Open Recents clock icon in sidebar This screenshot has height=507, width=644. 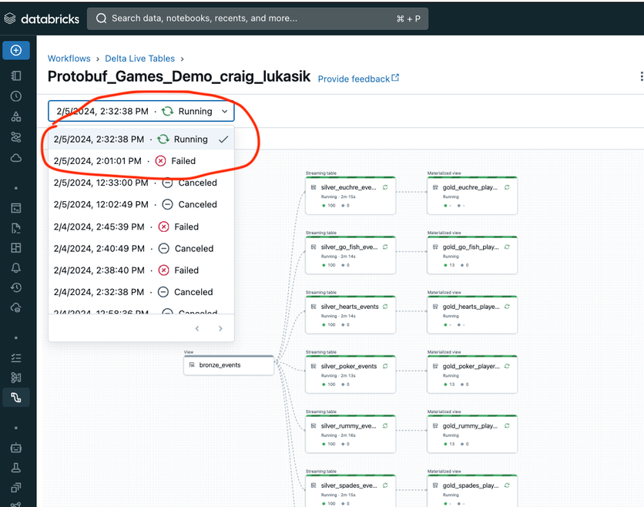click(x=16, y=96)
